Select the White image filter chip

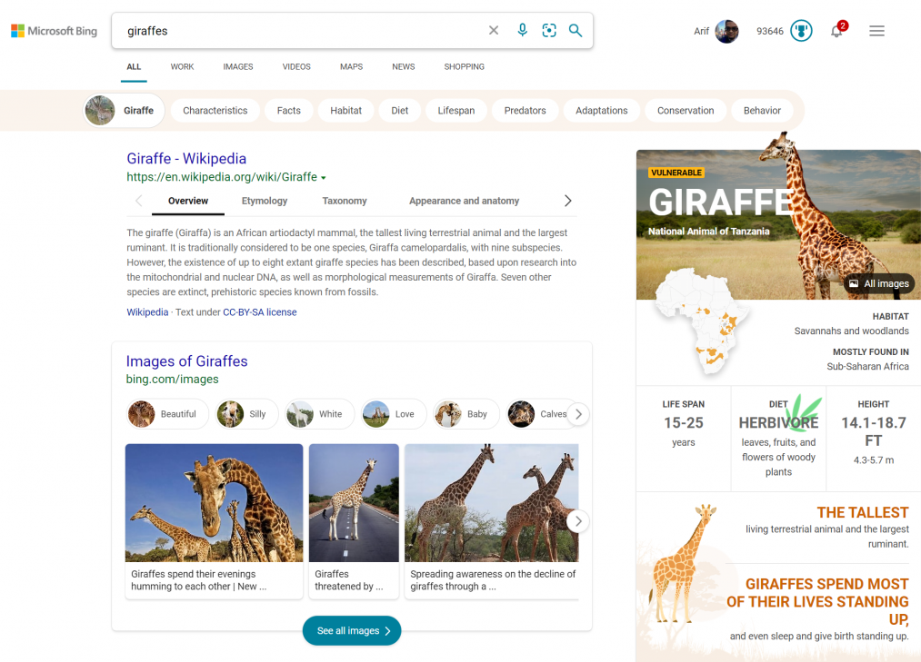(319, 414)
